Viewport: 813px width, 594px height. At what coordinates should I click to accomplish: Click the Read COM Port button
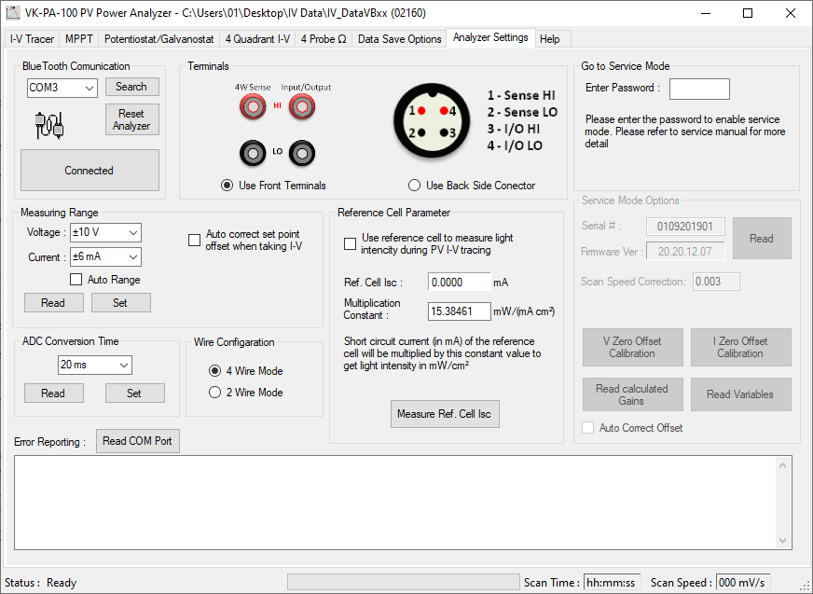[x=137, y=441]
